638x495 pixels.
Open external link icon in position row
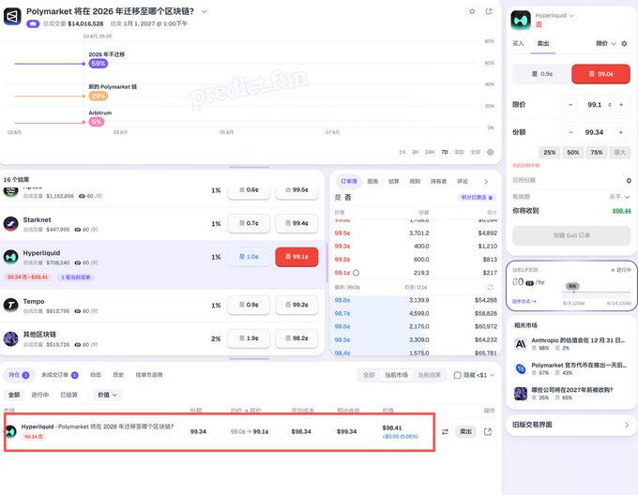(x=488, y=431)
